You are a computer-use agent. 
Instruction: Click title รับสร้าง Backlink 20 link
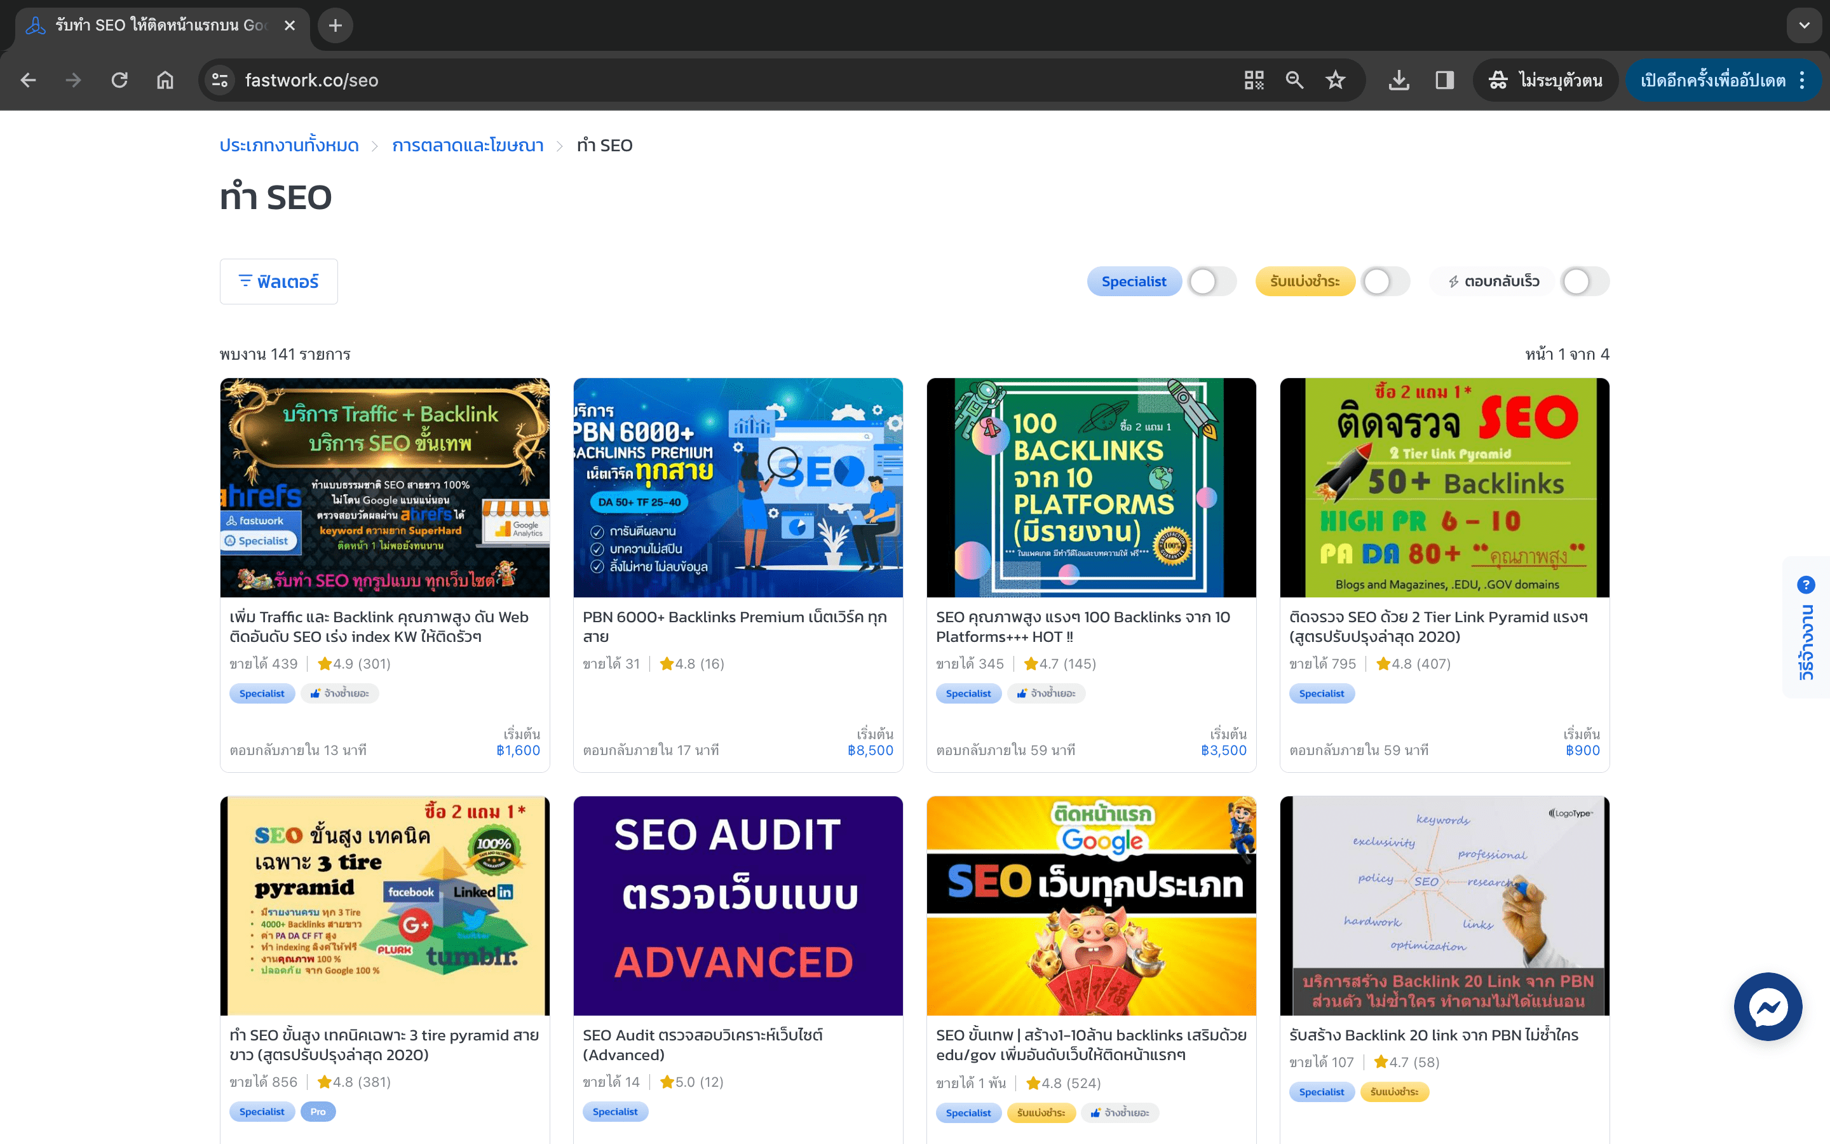click(1433, 1034)
